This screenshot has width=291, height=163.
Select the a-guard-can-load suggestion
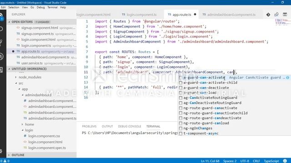coord(234,93)
